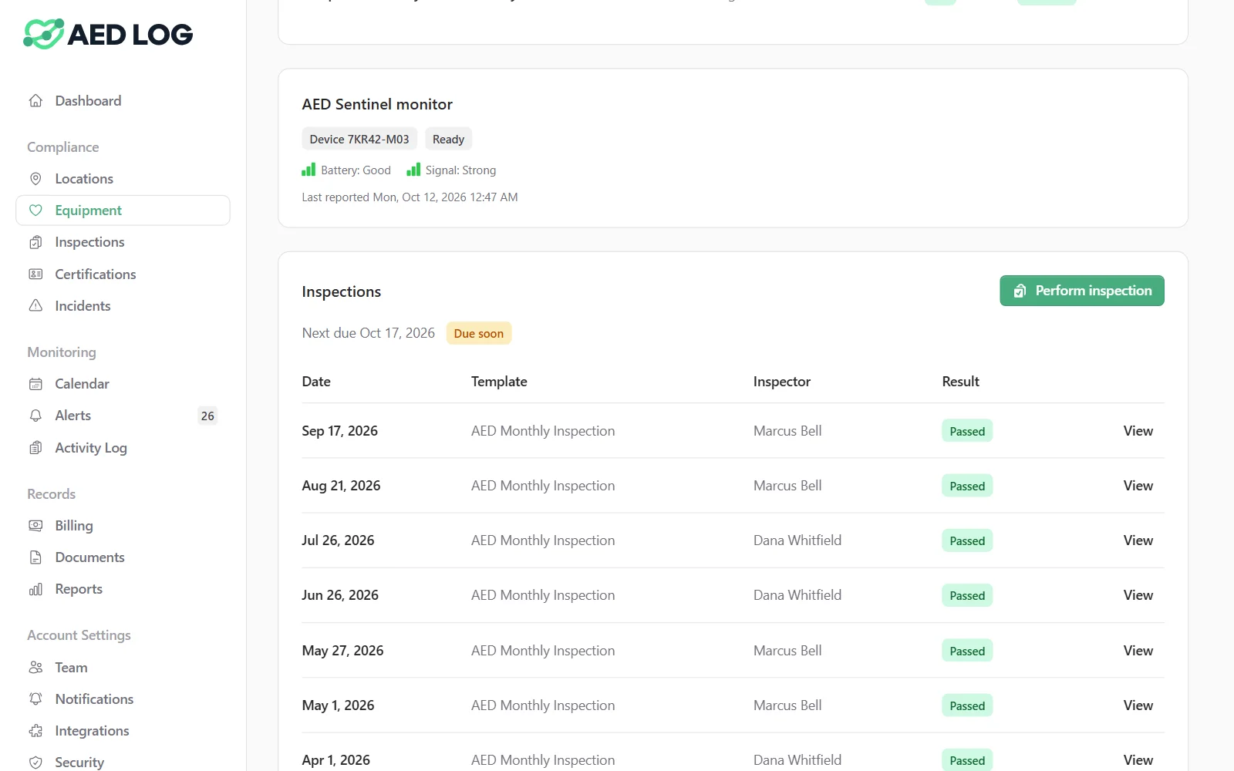Click the Perform inspection button
The height and width of the screenshot is (771, 1234).
click(1082, 291)
